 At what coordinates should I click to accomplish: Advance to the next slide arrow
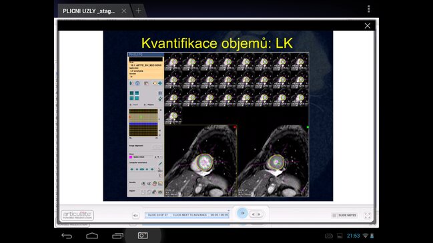260,214
